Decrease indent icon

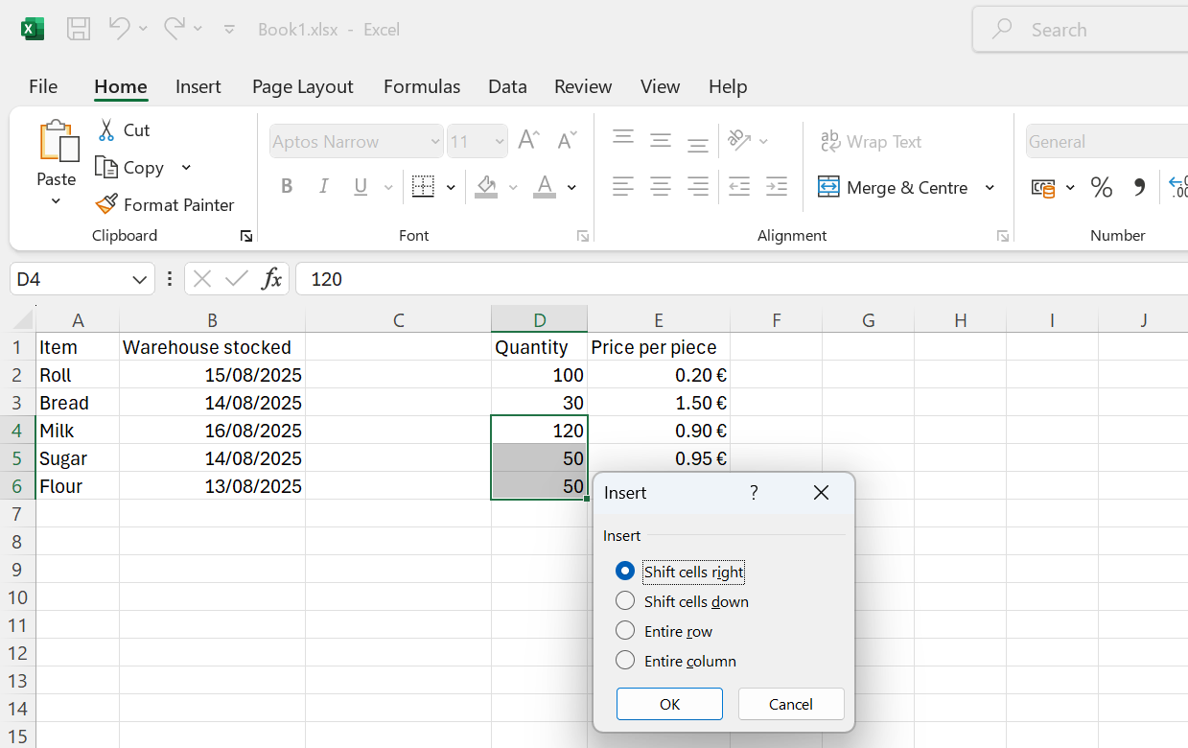coord(739,187)
